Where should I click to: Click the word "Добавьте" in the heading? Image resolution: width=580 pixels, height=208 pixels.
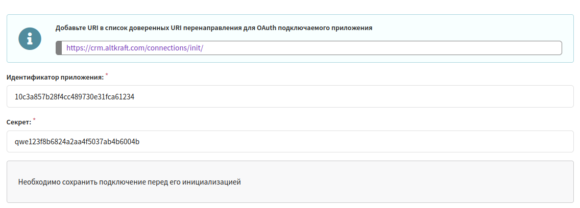pos(70,28)
